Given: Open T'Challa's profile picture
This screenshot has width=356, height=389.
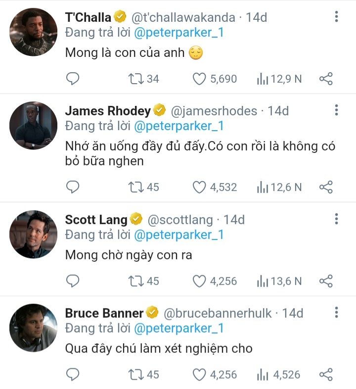Looking at the screenshot, I should pyautogui.click(x=34, y=32).
